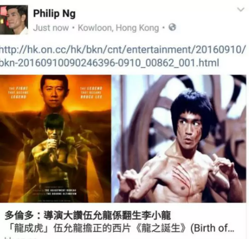The width and height of the screenshot is (249, 239).
Task: Open Philip Ng's profile picture
Action: tap(14, 20)
